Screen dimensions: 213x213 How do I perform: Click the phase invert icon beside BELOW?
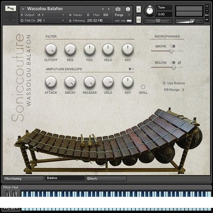point(179,63)
